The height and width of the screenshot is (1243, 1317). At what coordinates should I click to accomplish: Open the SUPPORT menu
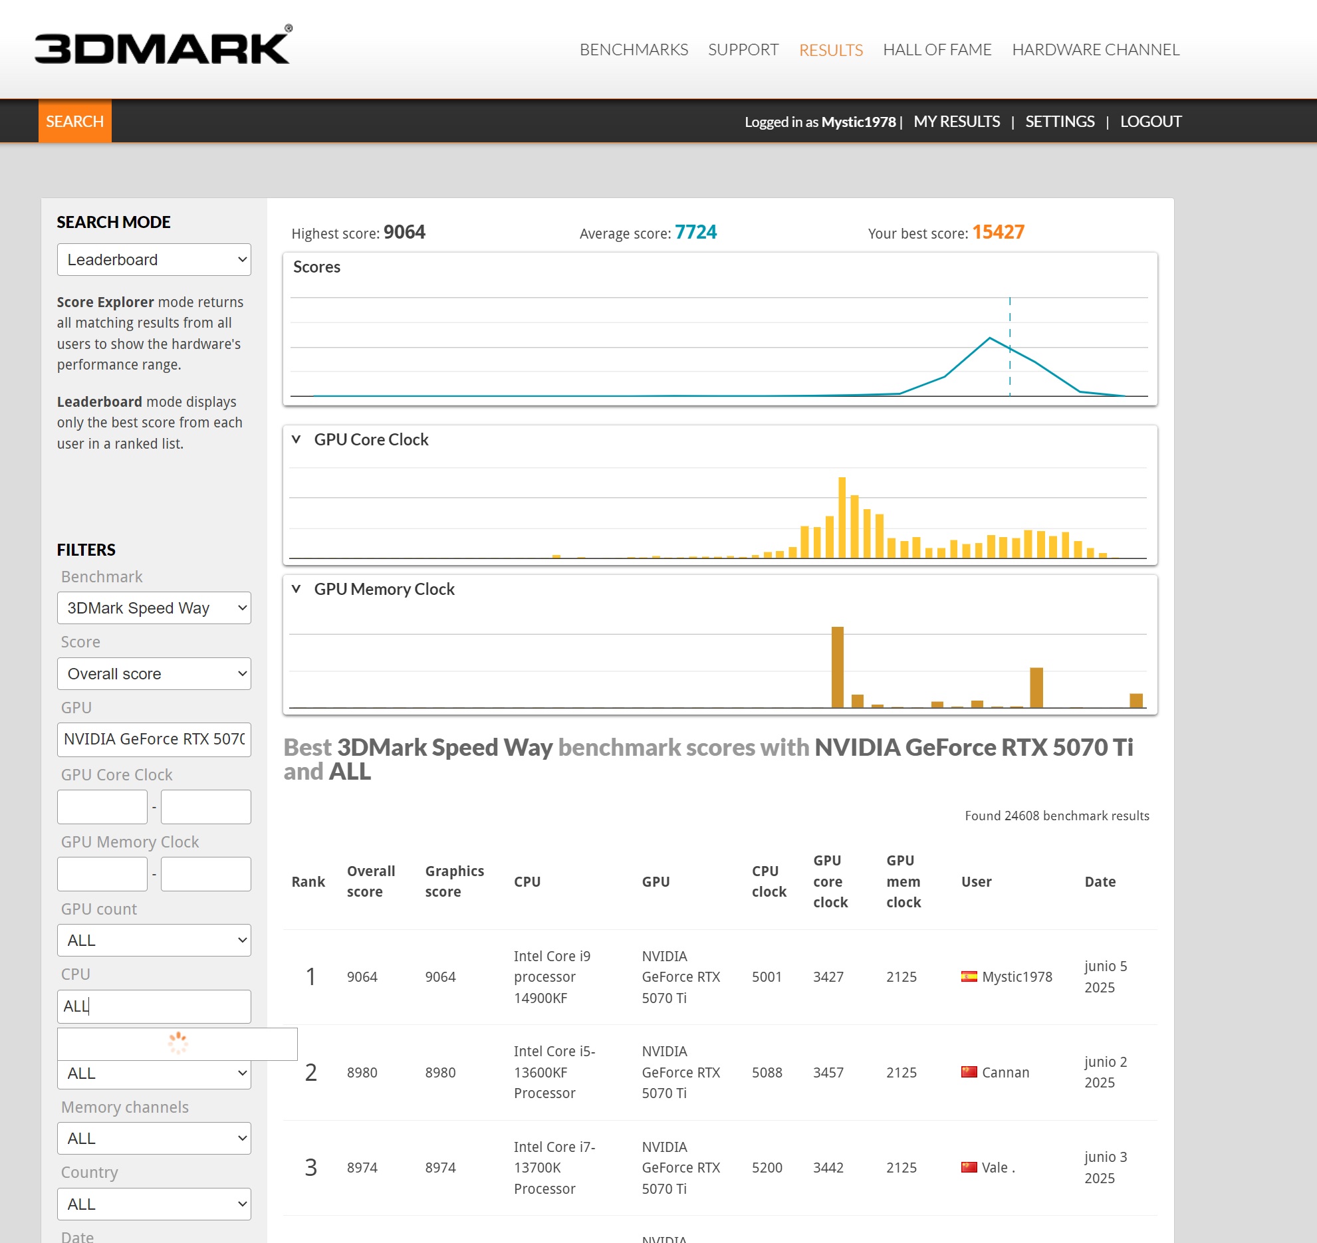pyautogui.click(x=743, y=50)
